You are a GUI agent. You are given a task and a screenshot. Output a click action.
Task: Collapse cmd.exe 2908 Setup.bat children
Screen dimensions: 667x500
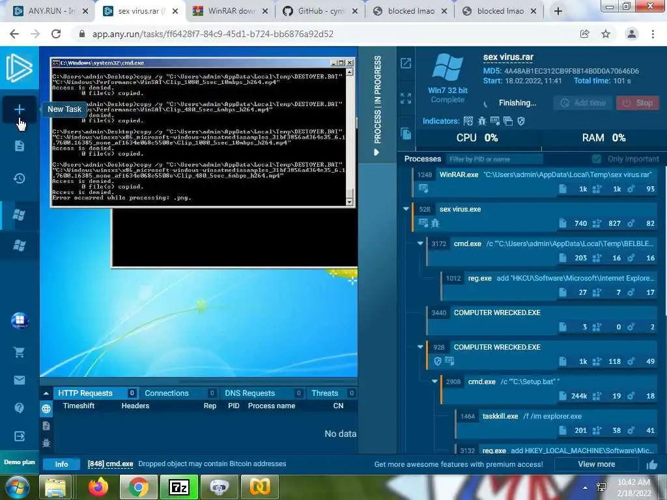point(434,381)
